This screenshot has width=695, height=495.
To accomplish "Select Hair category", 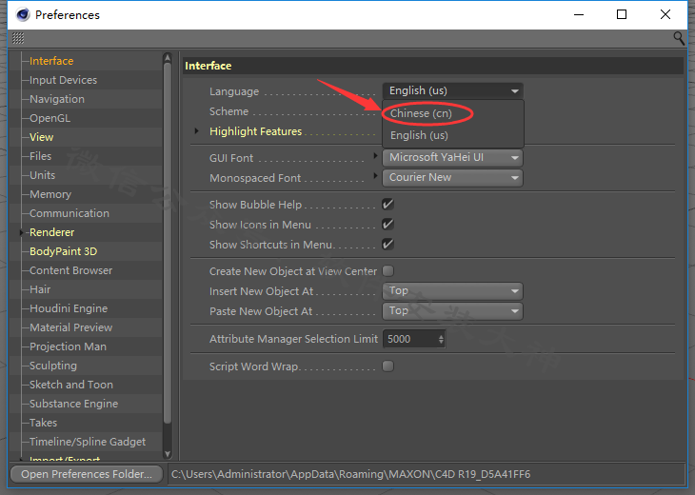I will click(40, 289).
